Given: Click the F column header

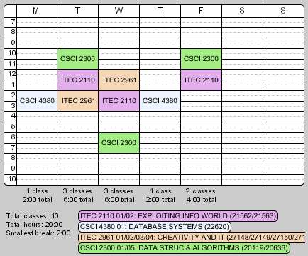Looking at the screenshot, I should click(201, 11).
